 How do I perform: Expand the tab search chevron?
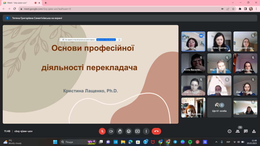click(x=233, y=3)
